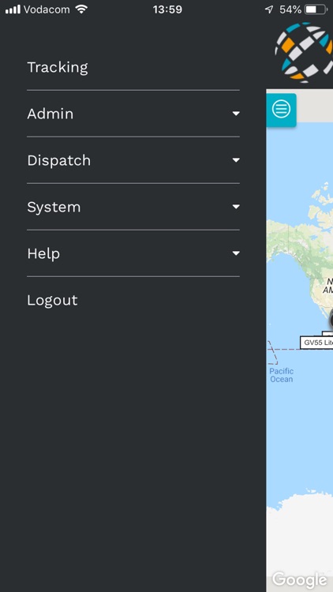Tap the teal hamburger menu button
The image size is (333, 592).
coord(281,110)
